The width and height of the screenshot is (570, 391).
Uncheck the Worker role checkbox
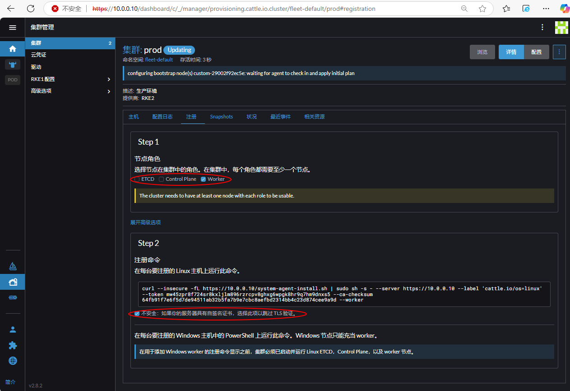(204, 179)
